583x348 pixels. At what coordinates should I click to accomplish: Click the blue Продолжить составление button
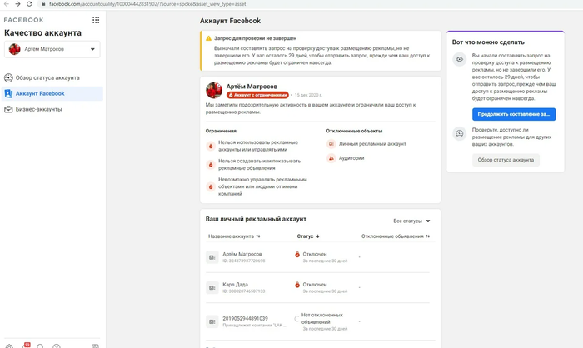(513, 114)
